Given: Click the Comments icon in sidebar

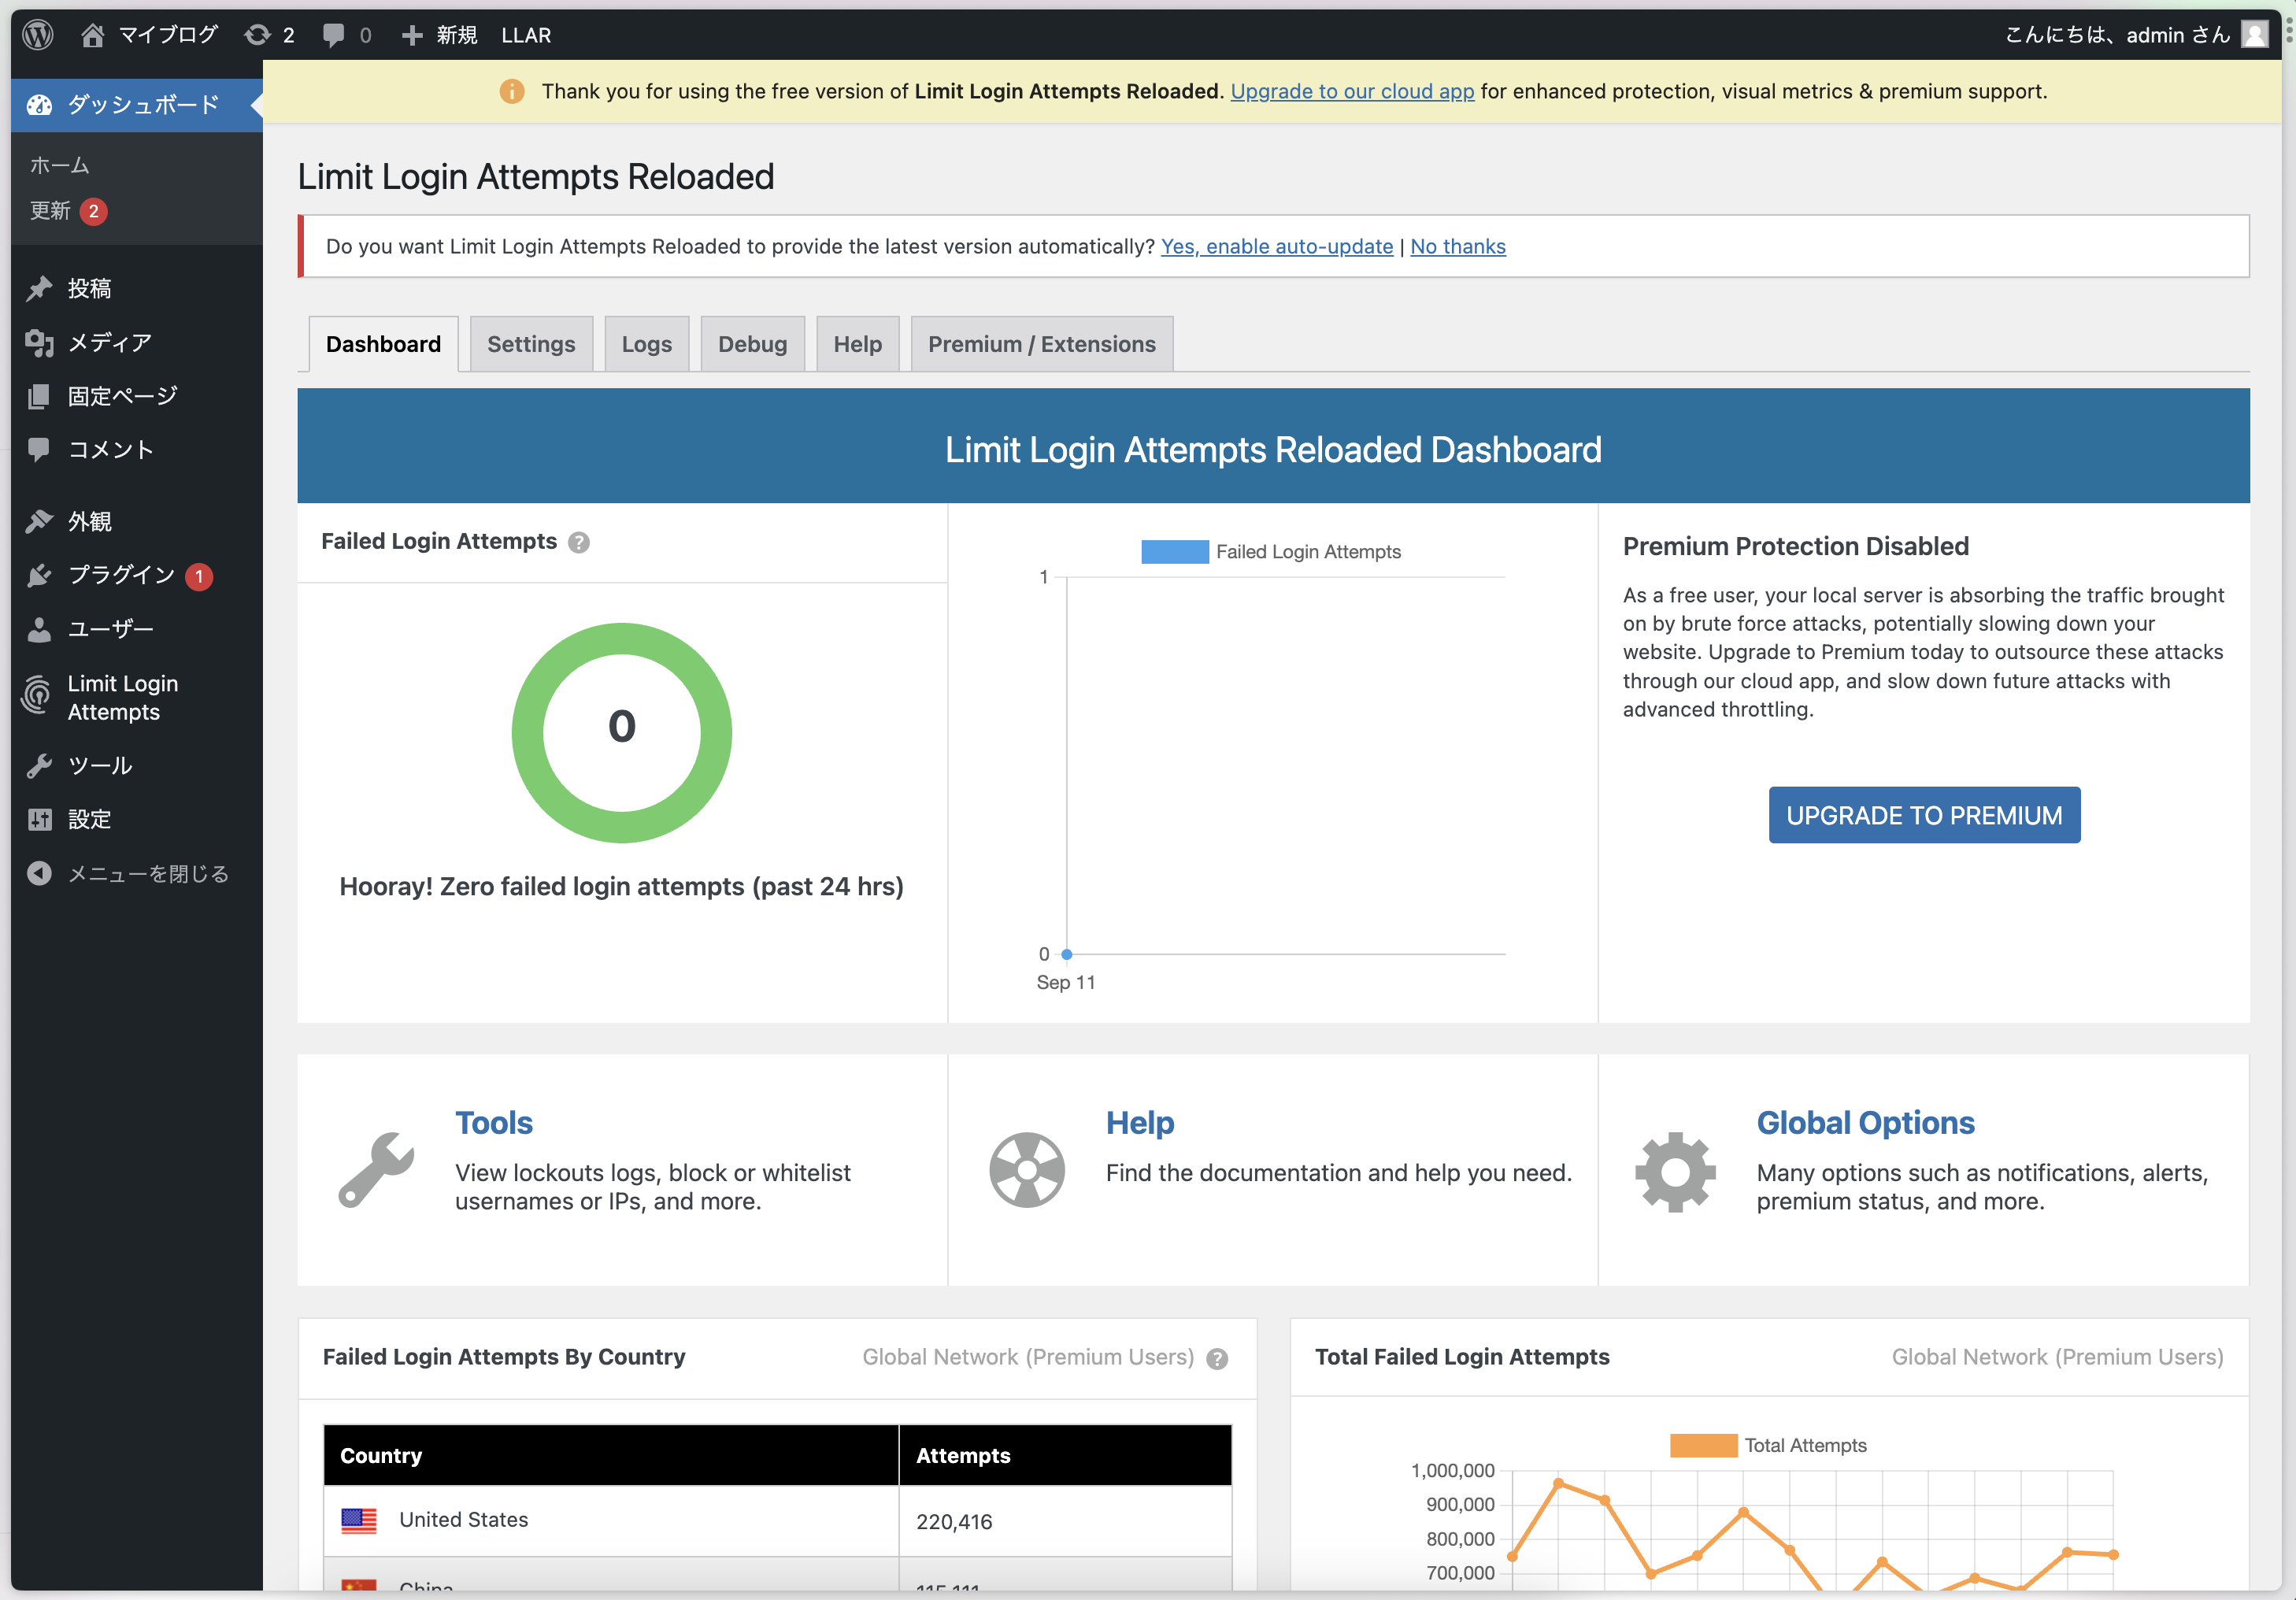Looking at the screenshot, I should click(39, 450).
